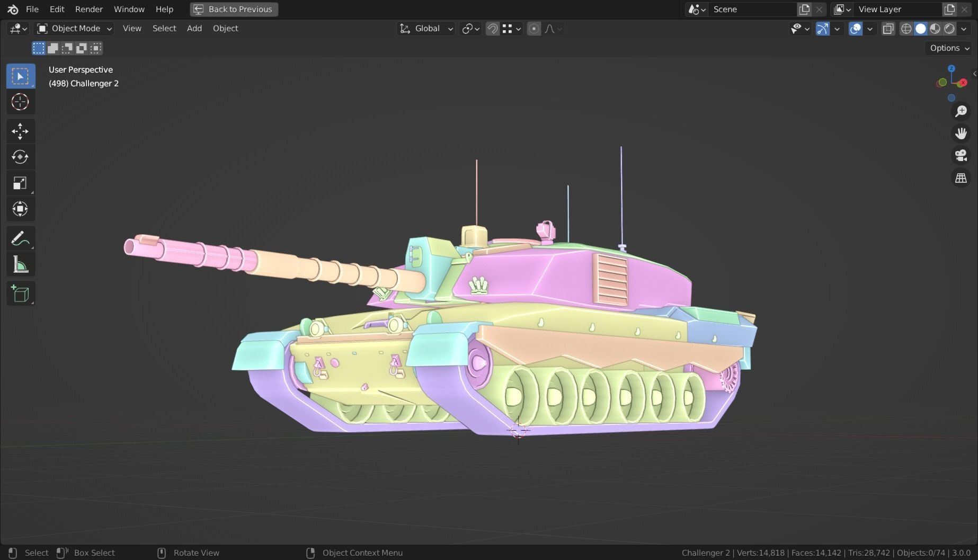The height and width of the screenshot is (560, 978).
Task: Select the Scale tool
Action: [x=20, y=183]
